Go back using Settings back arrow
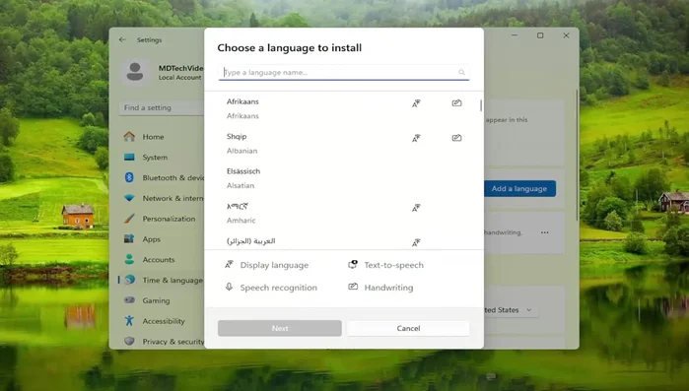The image size is (689, 391). 122,39
